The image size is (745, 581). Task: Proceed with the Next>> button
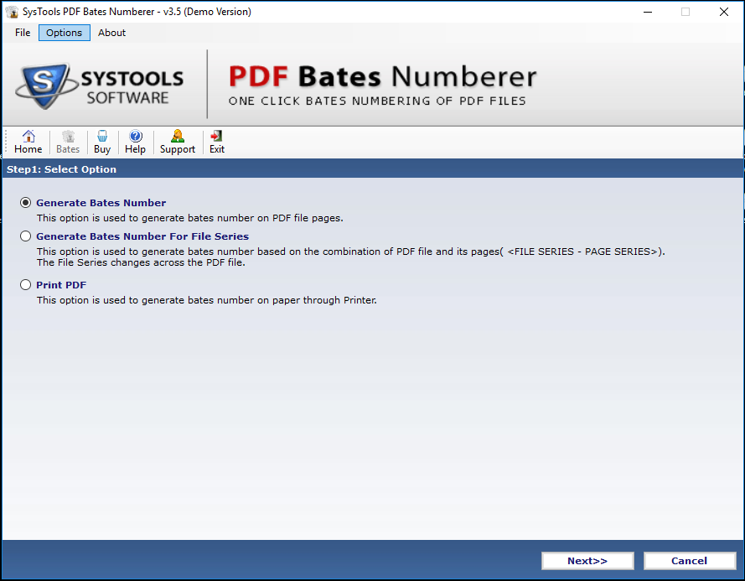587,561
